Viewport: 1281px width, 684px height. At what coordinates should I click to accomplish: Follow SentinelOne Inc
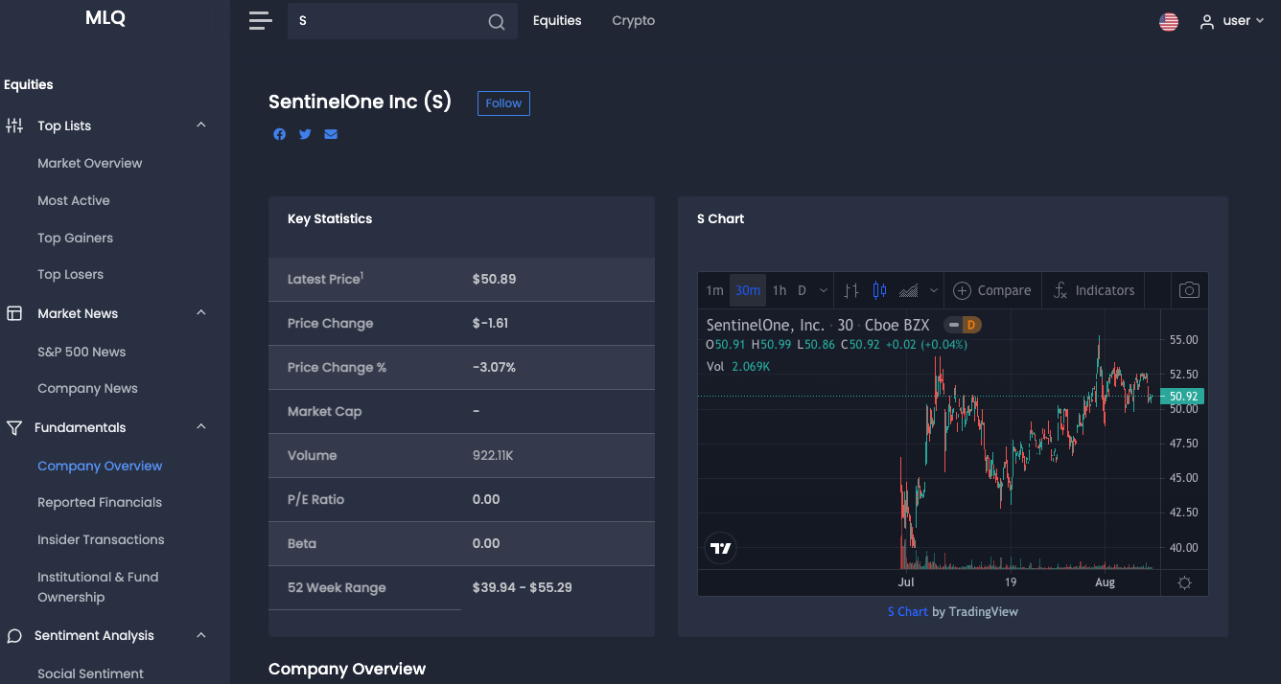[503, 103]
